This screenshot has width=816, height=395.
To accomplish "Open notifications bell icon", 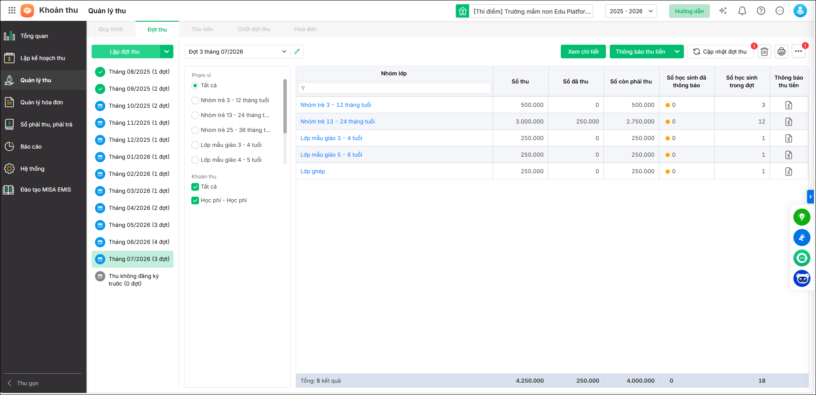I will pyautogui.click(x=742, y=11).
